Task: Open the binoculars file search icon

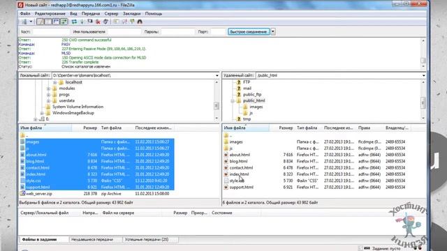Action: point(140,22)
